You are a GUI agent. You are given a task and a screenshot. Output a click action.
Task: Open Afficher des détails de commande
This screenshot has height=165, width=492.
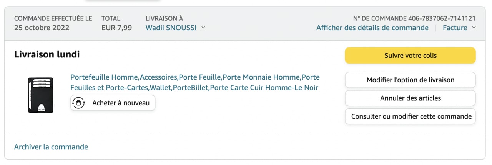click(372, 28)
